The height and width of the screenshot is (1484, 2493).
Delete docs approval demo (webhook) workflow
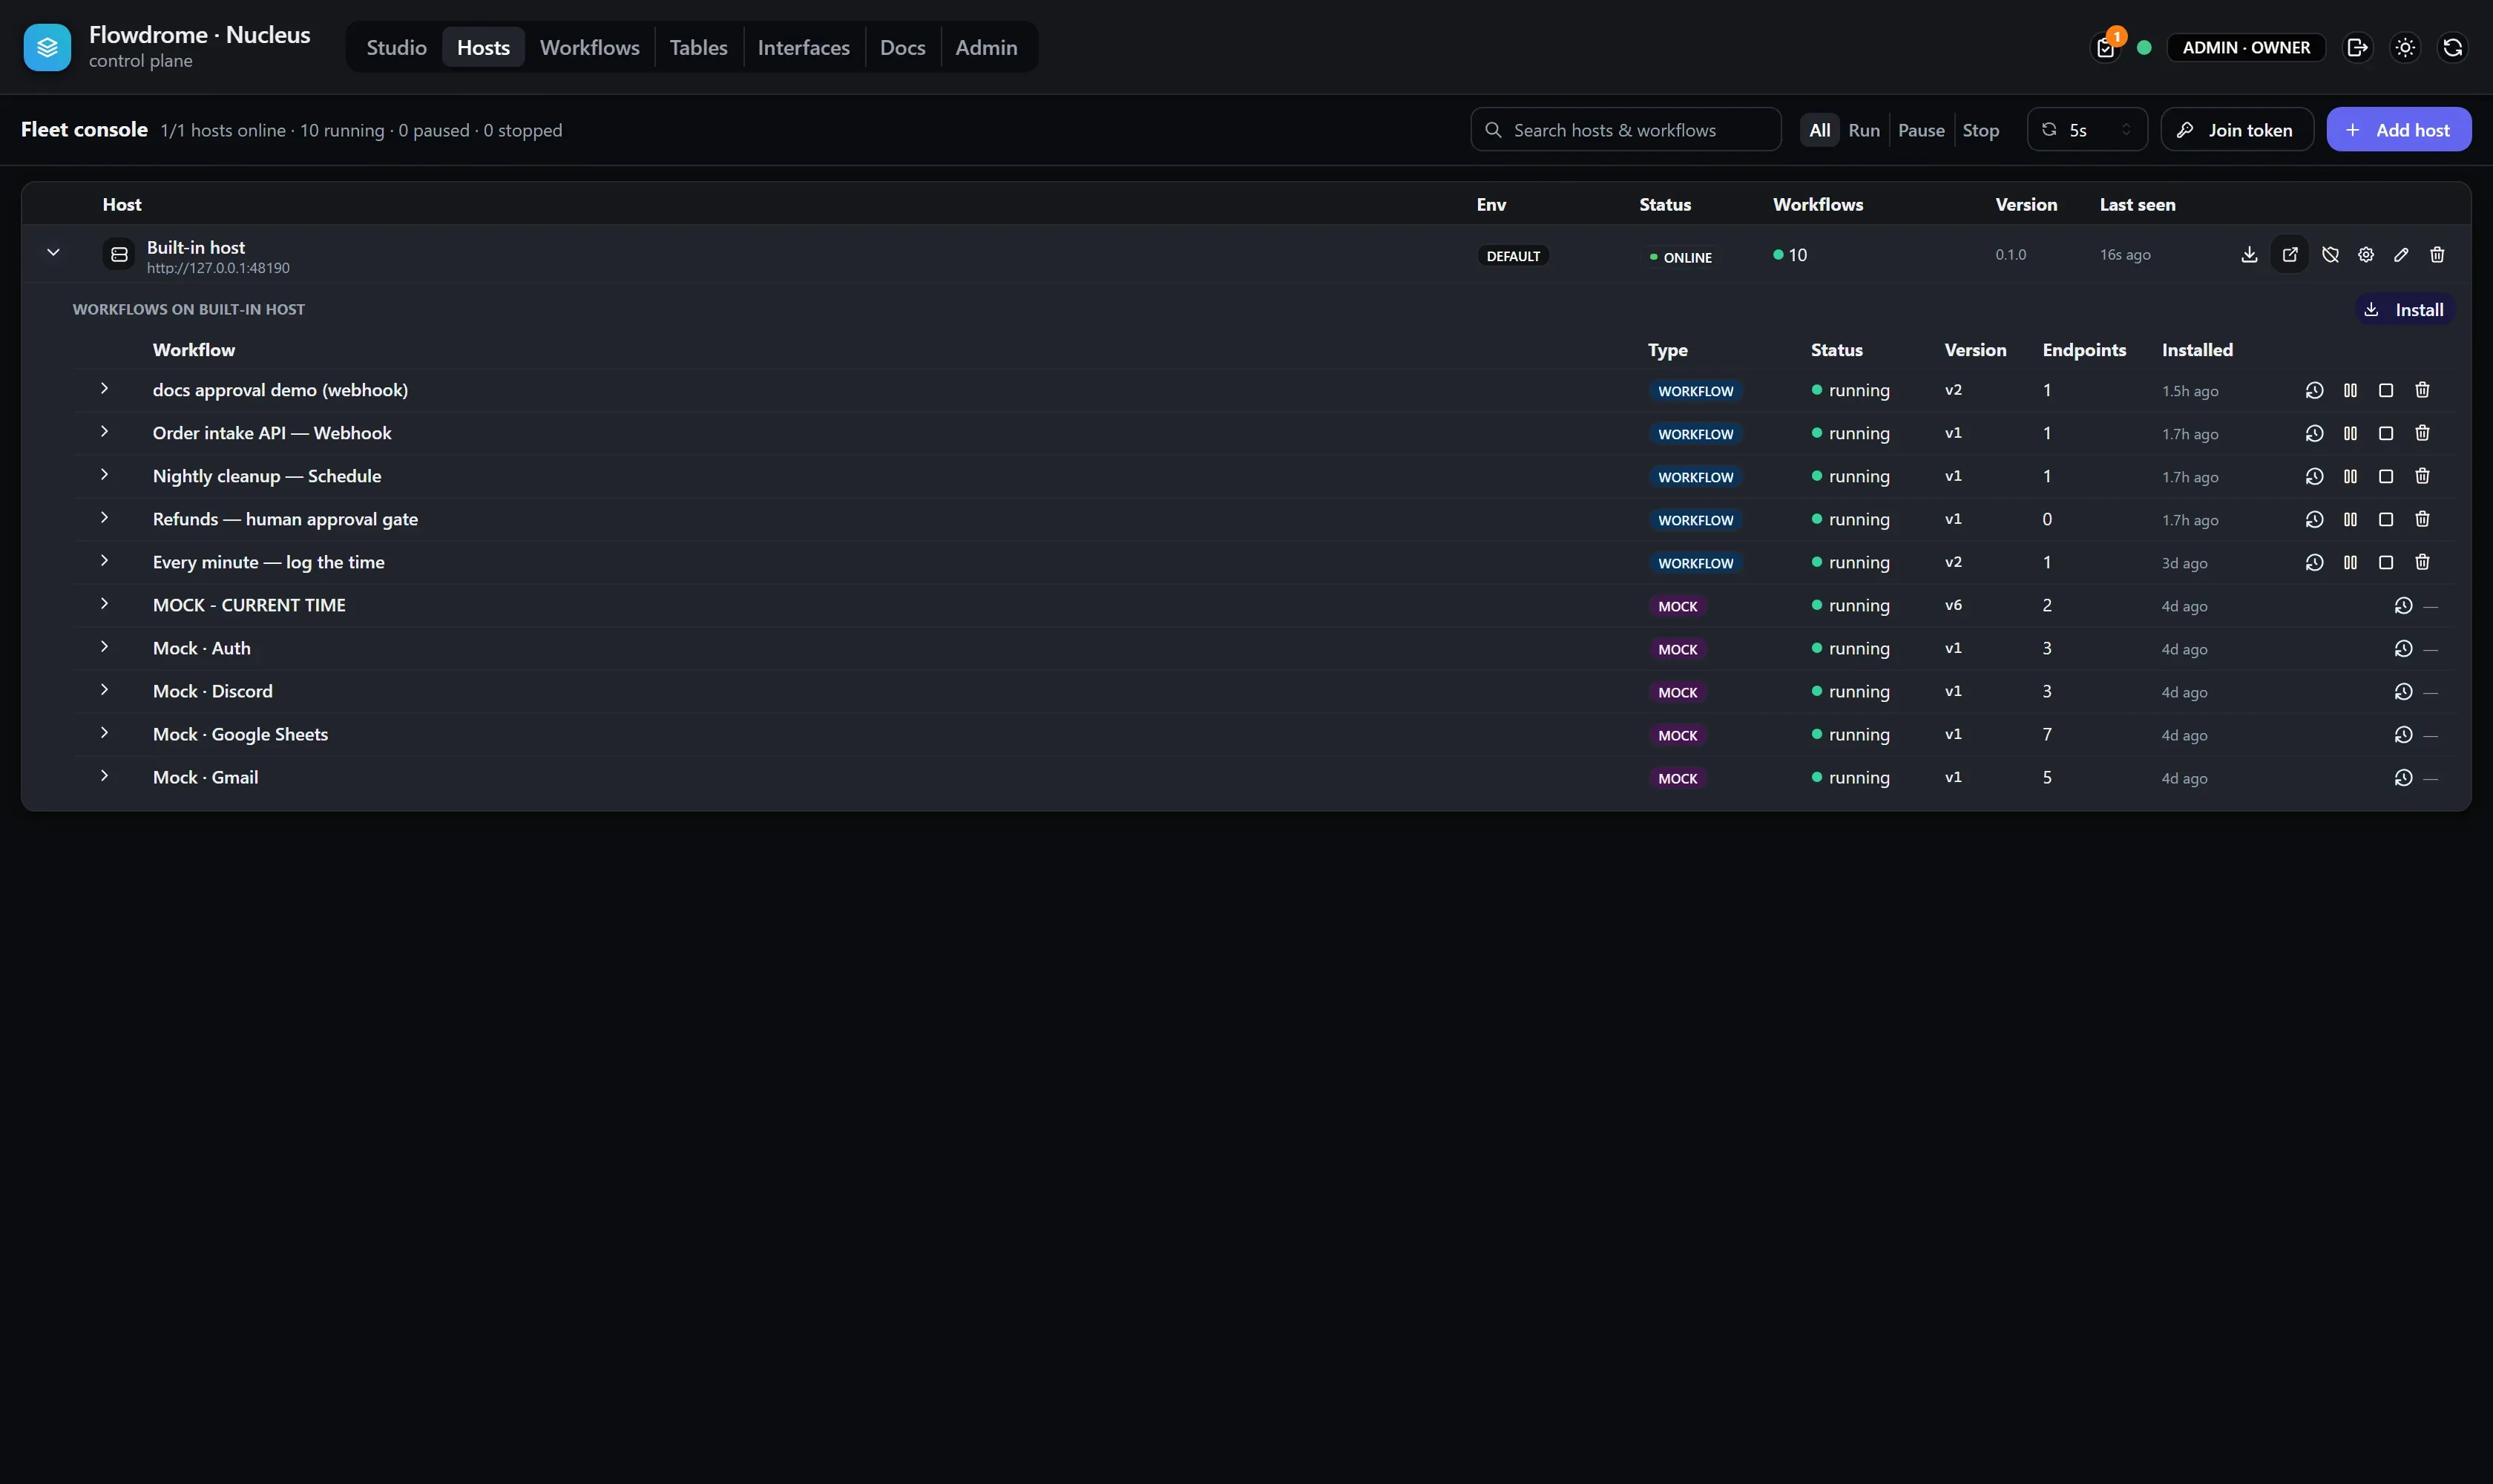(x=2422, y=391)
